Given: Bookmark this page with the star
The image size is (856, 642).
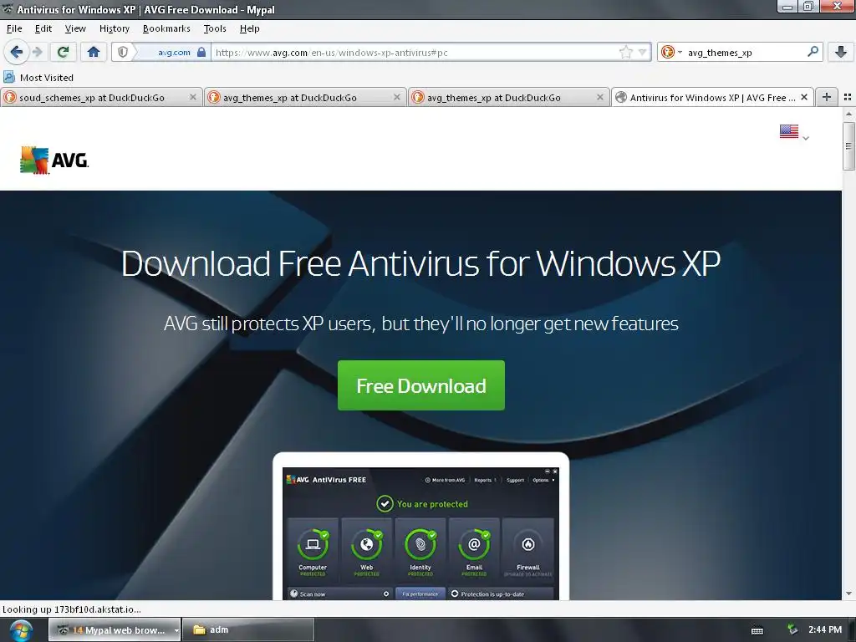Looking at the screenshot, I should (625, 53).
